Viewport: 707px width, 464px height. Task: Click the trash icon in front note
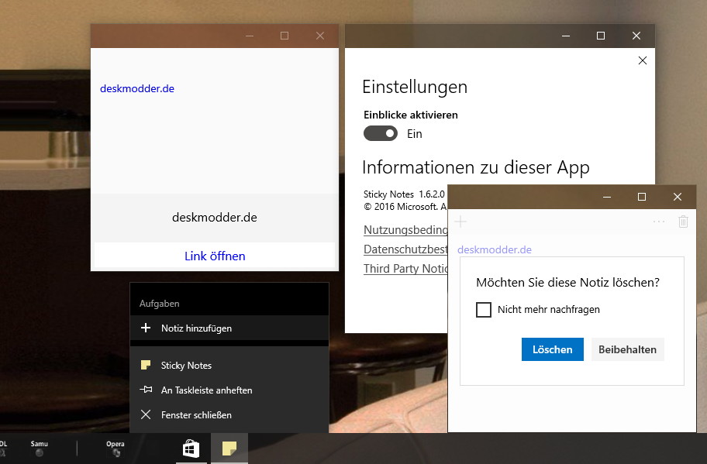coord(683,222)
